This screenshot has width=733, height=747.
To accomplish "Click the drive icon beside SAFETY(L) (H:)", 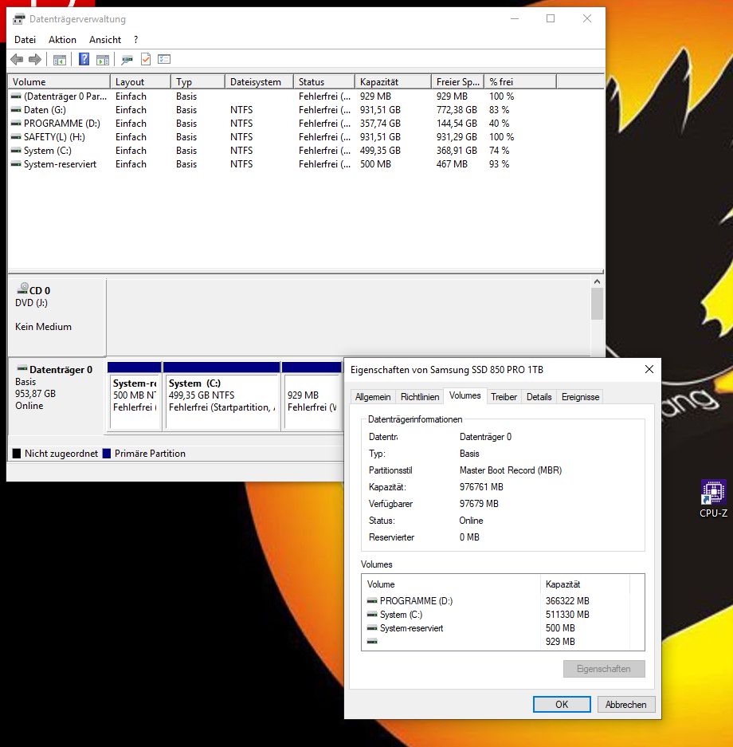I will tap(16, 137).
